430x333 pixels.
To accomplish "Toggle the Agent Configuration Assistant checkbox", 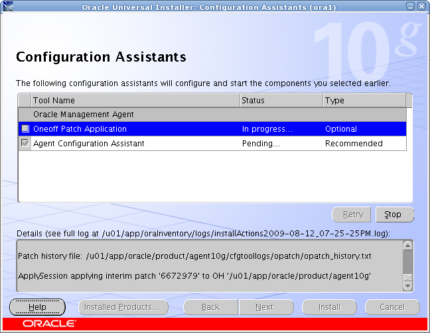I will click(25, 143).
